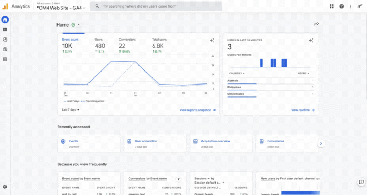Viewport: 367px width, 195px height.
Task: Open View realtime link
Action: 303,110
